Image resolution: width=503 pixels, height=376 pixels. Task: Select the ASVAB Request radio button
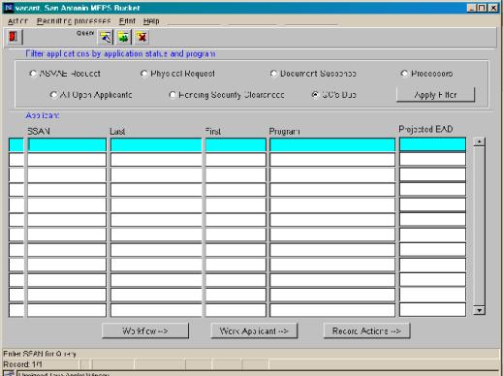coord(33,74)
